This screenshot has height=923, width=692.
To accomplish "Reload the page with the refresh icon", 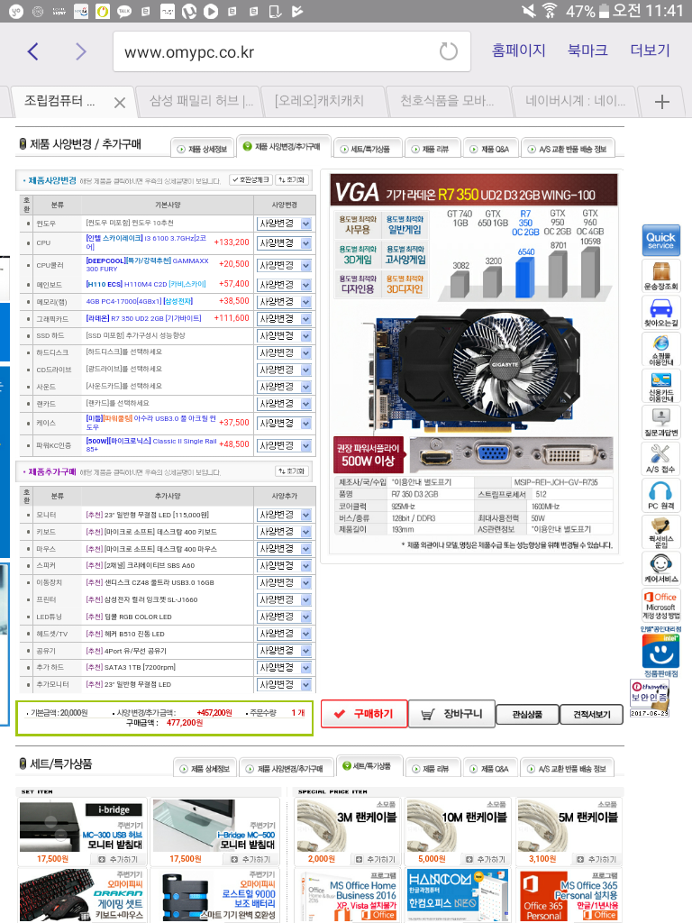I will pos(449,51).
